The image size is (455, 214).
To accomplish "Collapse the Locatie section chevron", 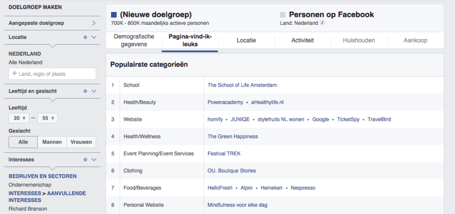I will pos(94,37).
